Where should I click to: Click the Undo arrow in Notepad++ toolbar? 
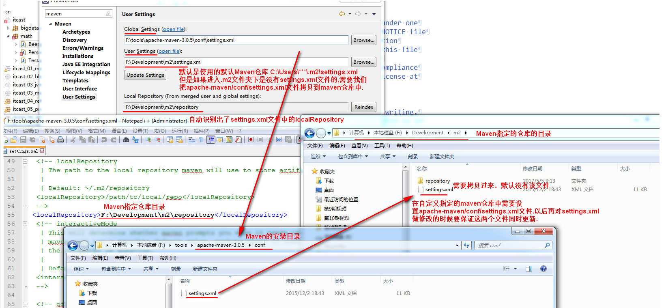point(104,140)
